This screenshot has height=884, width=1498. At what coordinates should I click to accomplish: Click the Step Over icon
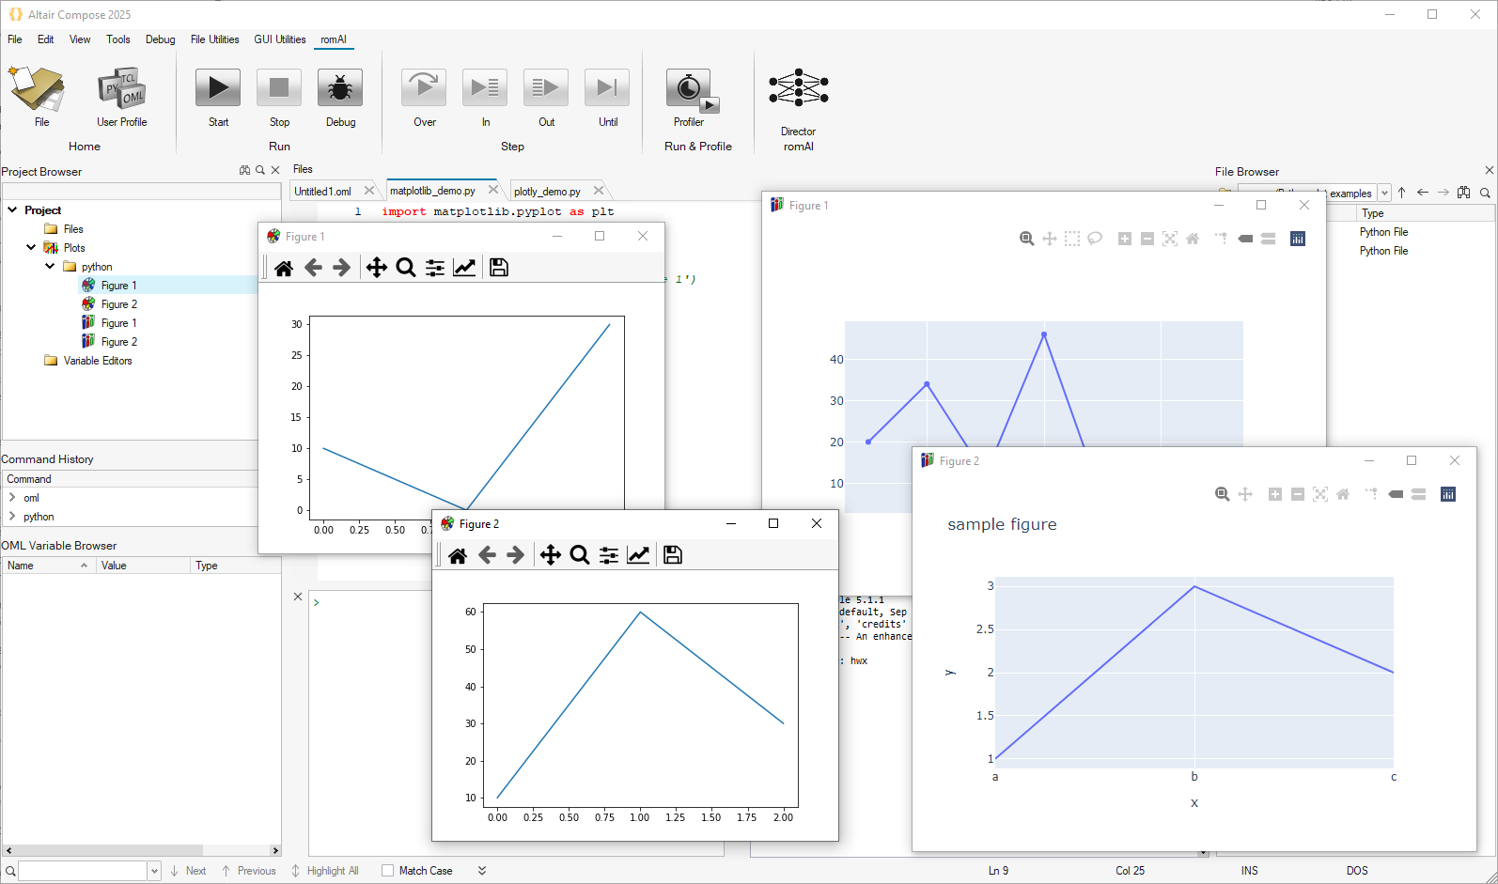[424, 88]
